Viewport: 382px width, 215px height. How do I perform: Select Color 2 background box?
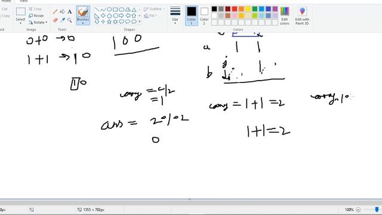pyautogui.click(x=204, y=16)
